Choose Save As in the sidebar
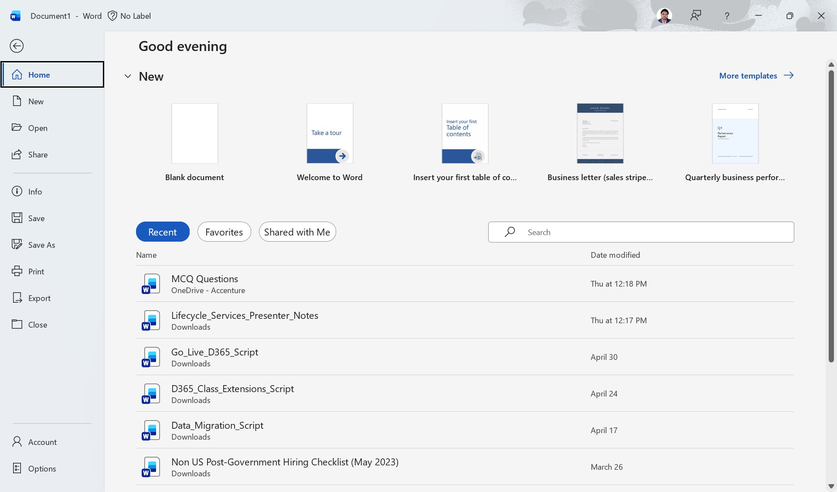The height and width of the screenshot is (492, 837). point(52,245)
